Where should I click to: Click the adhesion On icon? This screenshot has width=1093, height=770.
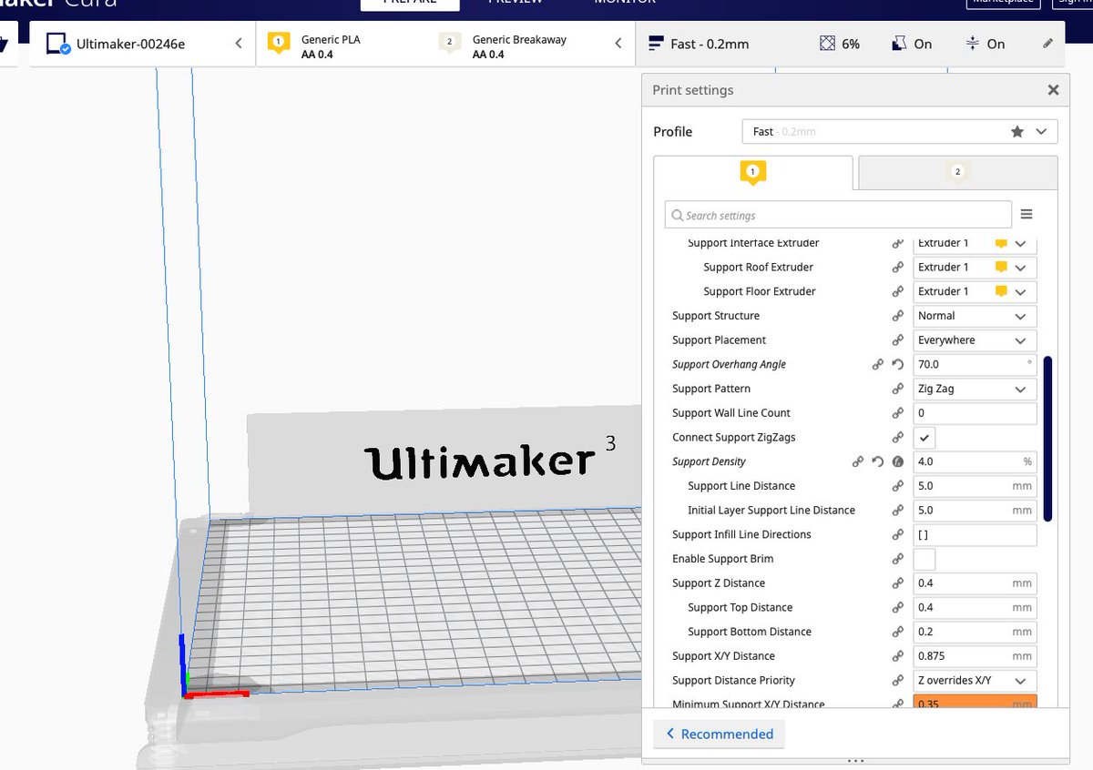click(x=972, y=43)
